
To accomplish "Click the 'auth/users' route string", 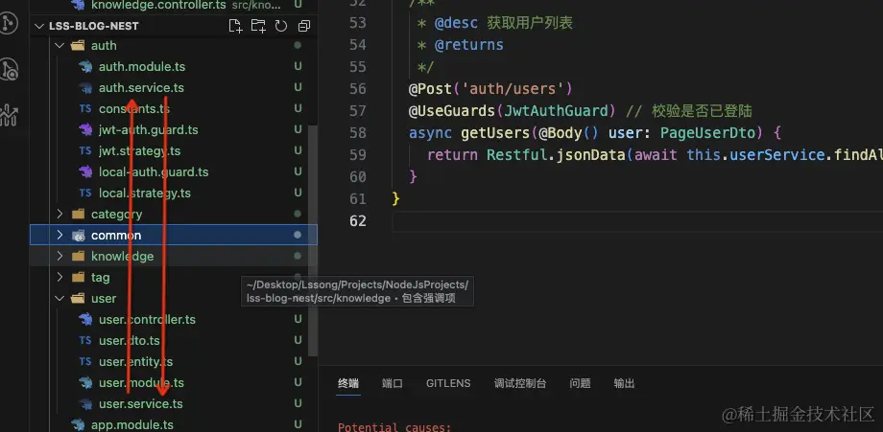I will (x=513, y=89).
